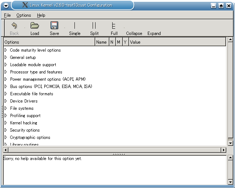Click the Save floppy disk icon
The width and height of the screenshot is (235, 188).
(54, 26)
